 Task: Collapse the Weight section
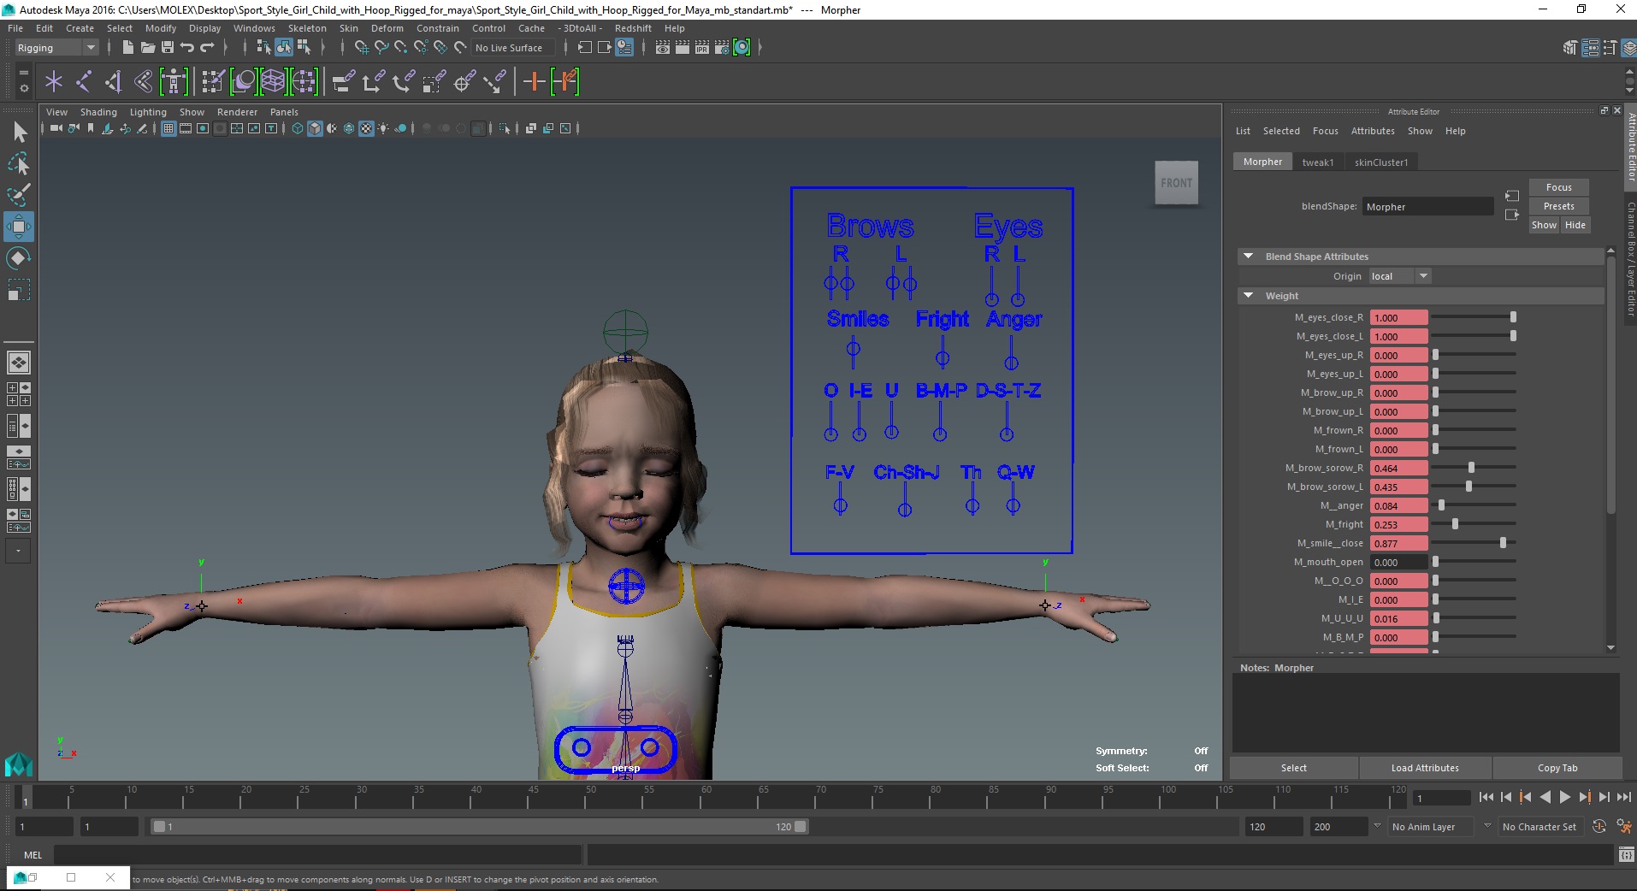click(1249, 296)
